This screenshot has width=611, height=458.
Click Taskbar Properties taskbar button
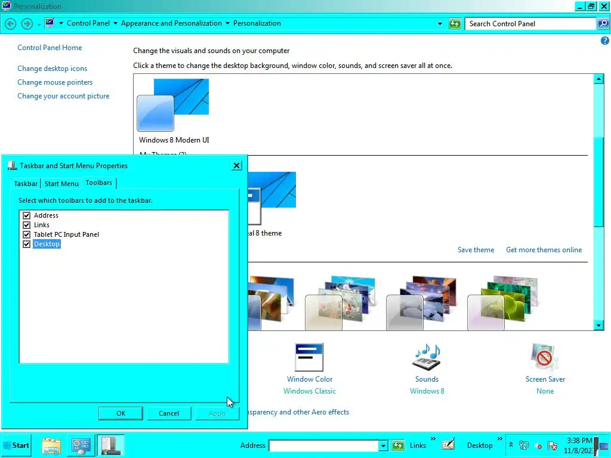pos(110,445)
